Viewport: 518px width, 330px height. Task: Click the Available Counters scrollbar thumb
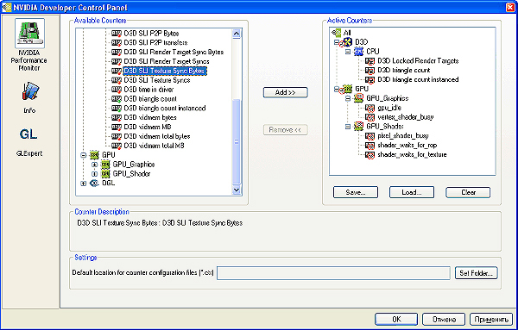237,141
